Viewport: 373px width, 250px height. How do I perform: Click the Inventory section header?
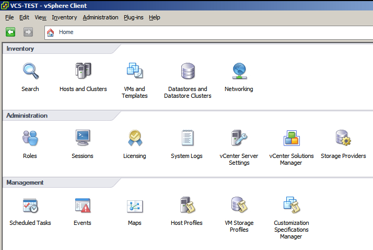pyautogui.click(x=20, y=49)
